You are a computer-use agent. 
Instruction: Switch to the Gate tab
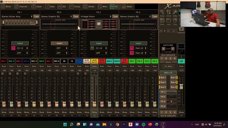point(50,6)
